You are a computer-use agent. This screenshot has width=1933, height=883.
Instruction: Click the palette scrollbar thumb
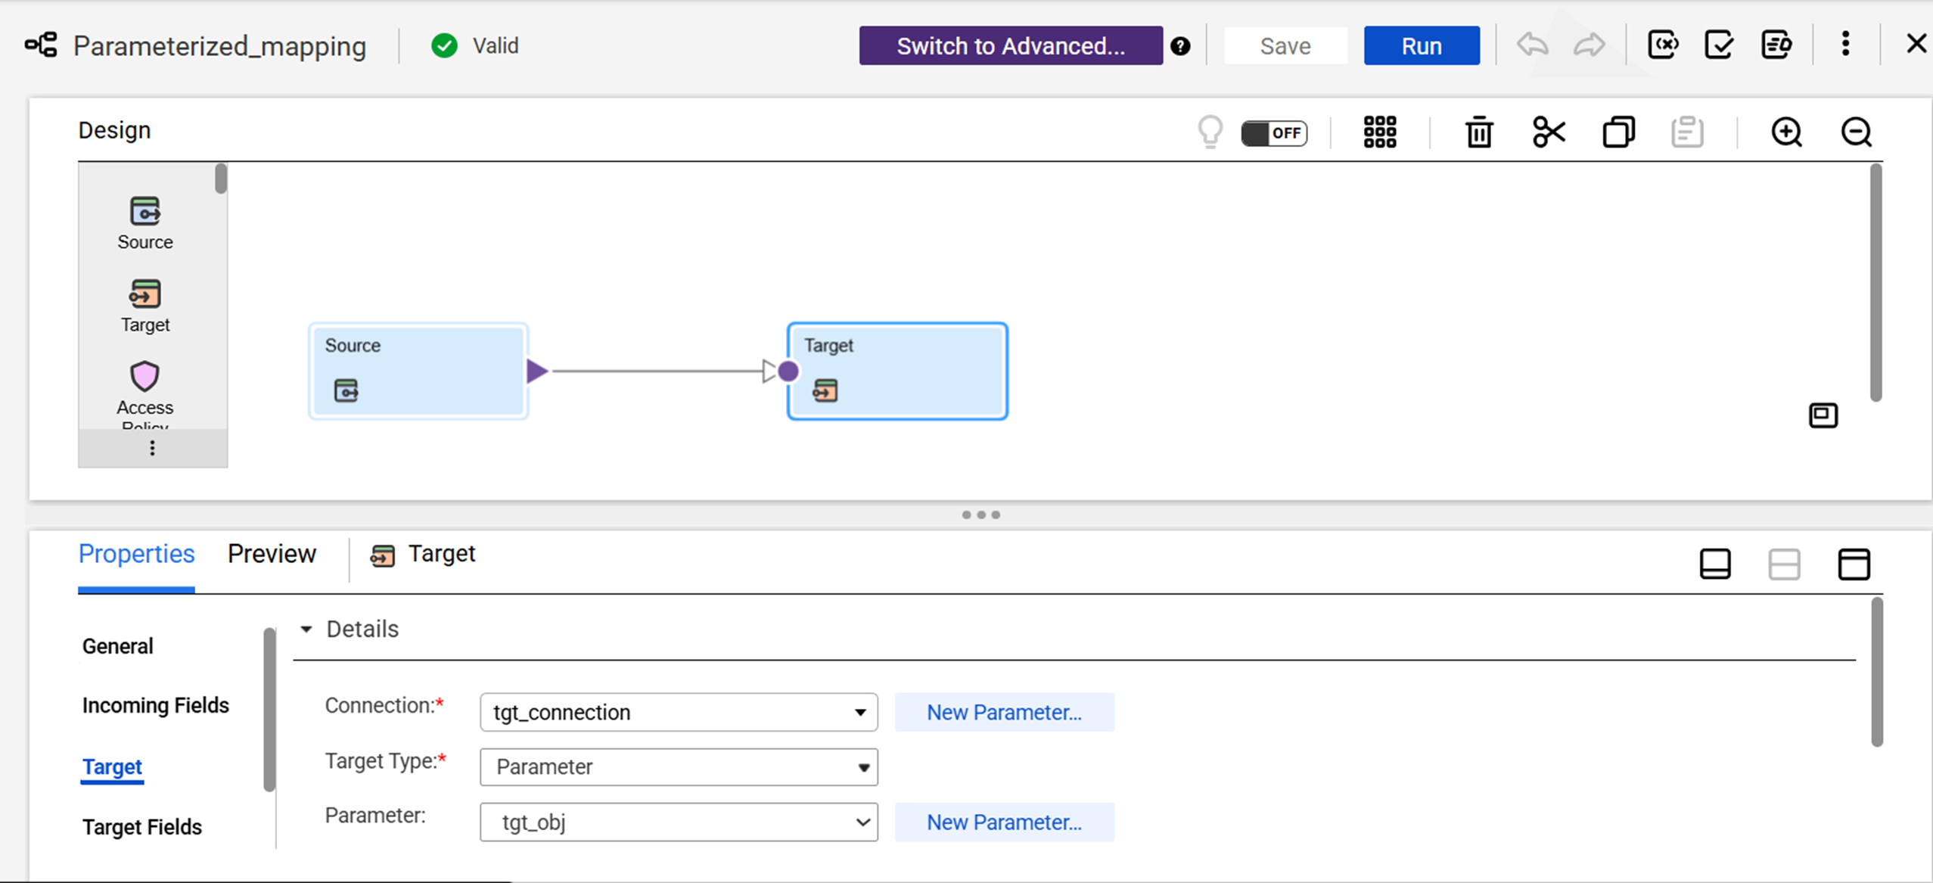221,179
